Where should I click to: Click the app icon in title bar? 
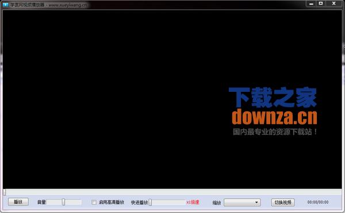click(x=6, y=5)
